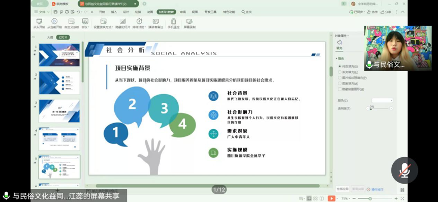Image resolution: width=438 pixels, height=202 pixels.
Task: Adjust the transparency (透明度) slider
Action: 380,108
